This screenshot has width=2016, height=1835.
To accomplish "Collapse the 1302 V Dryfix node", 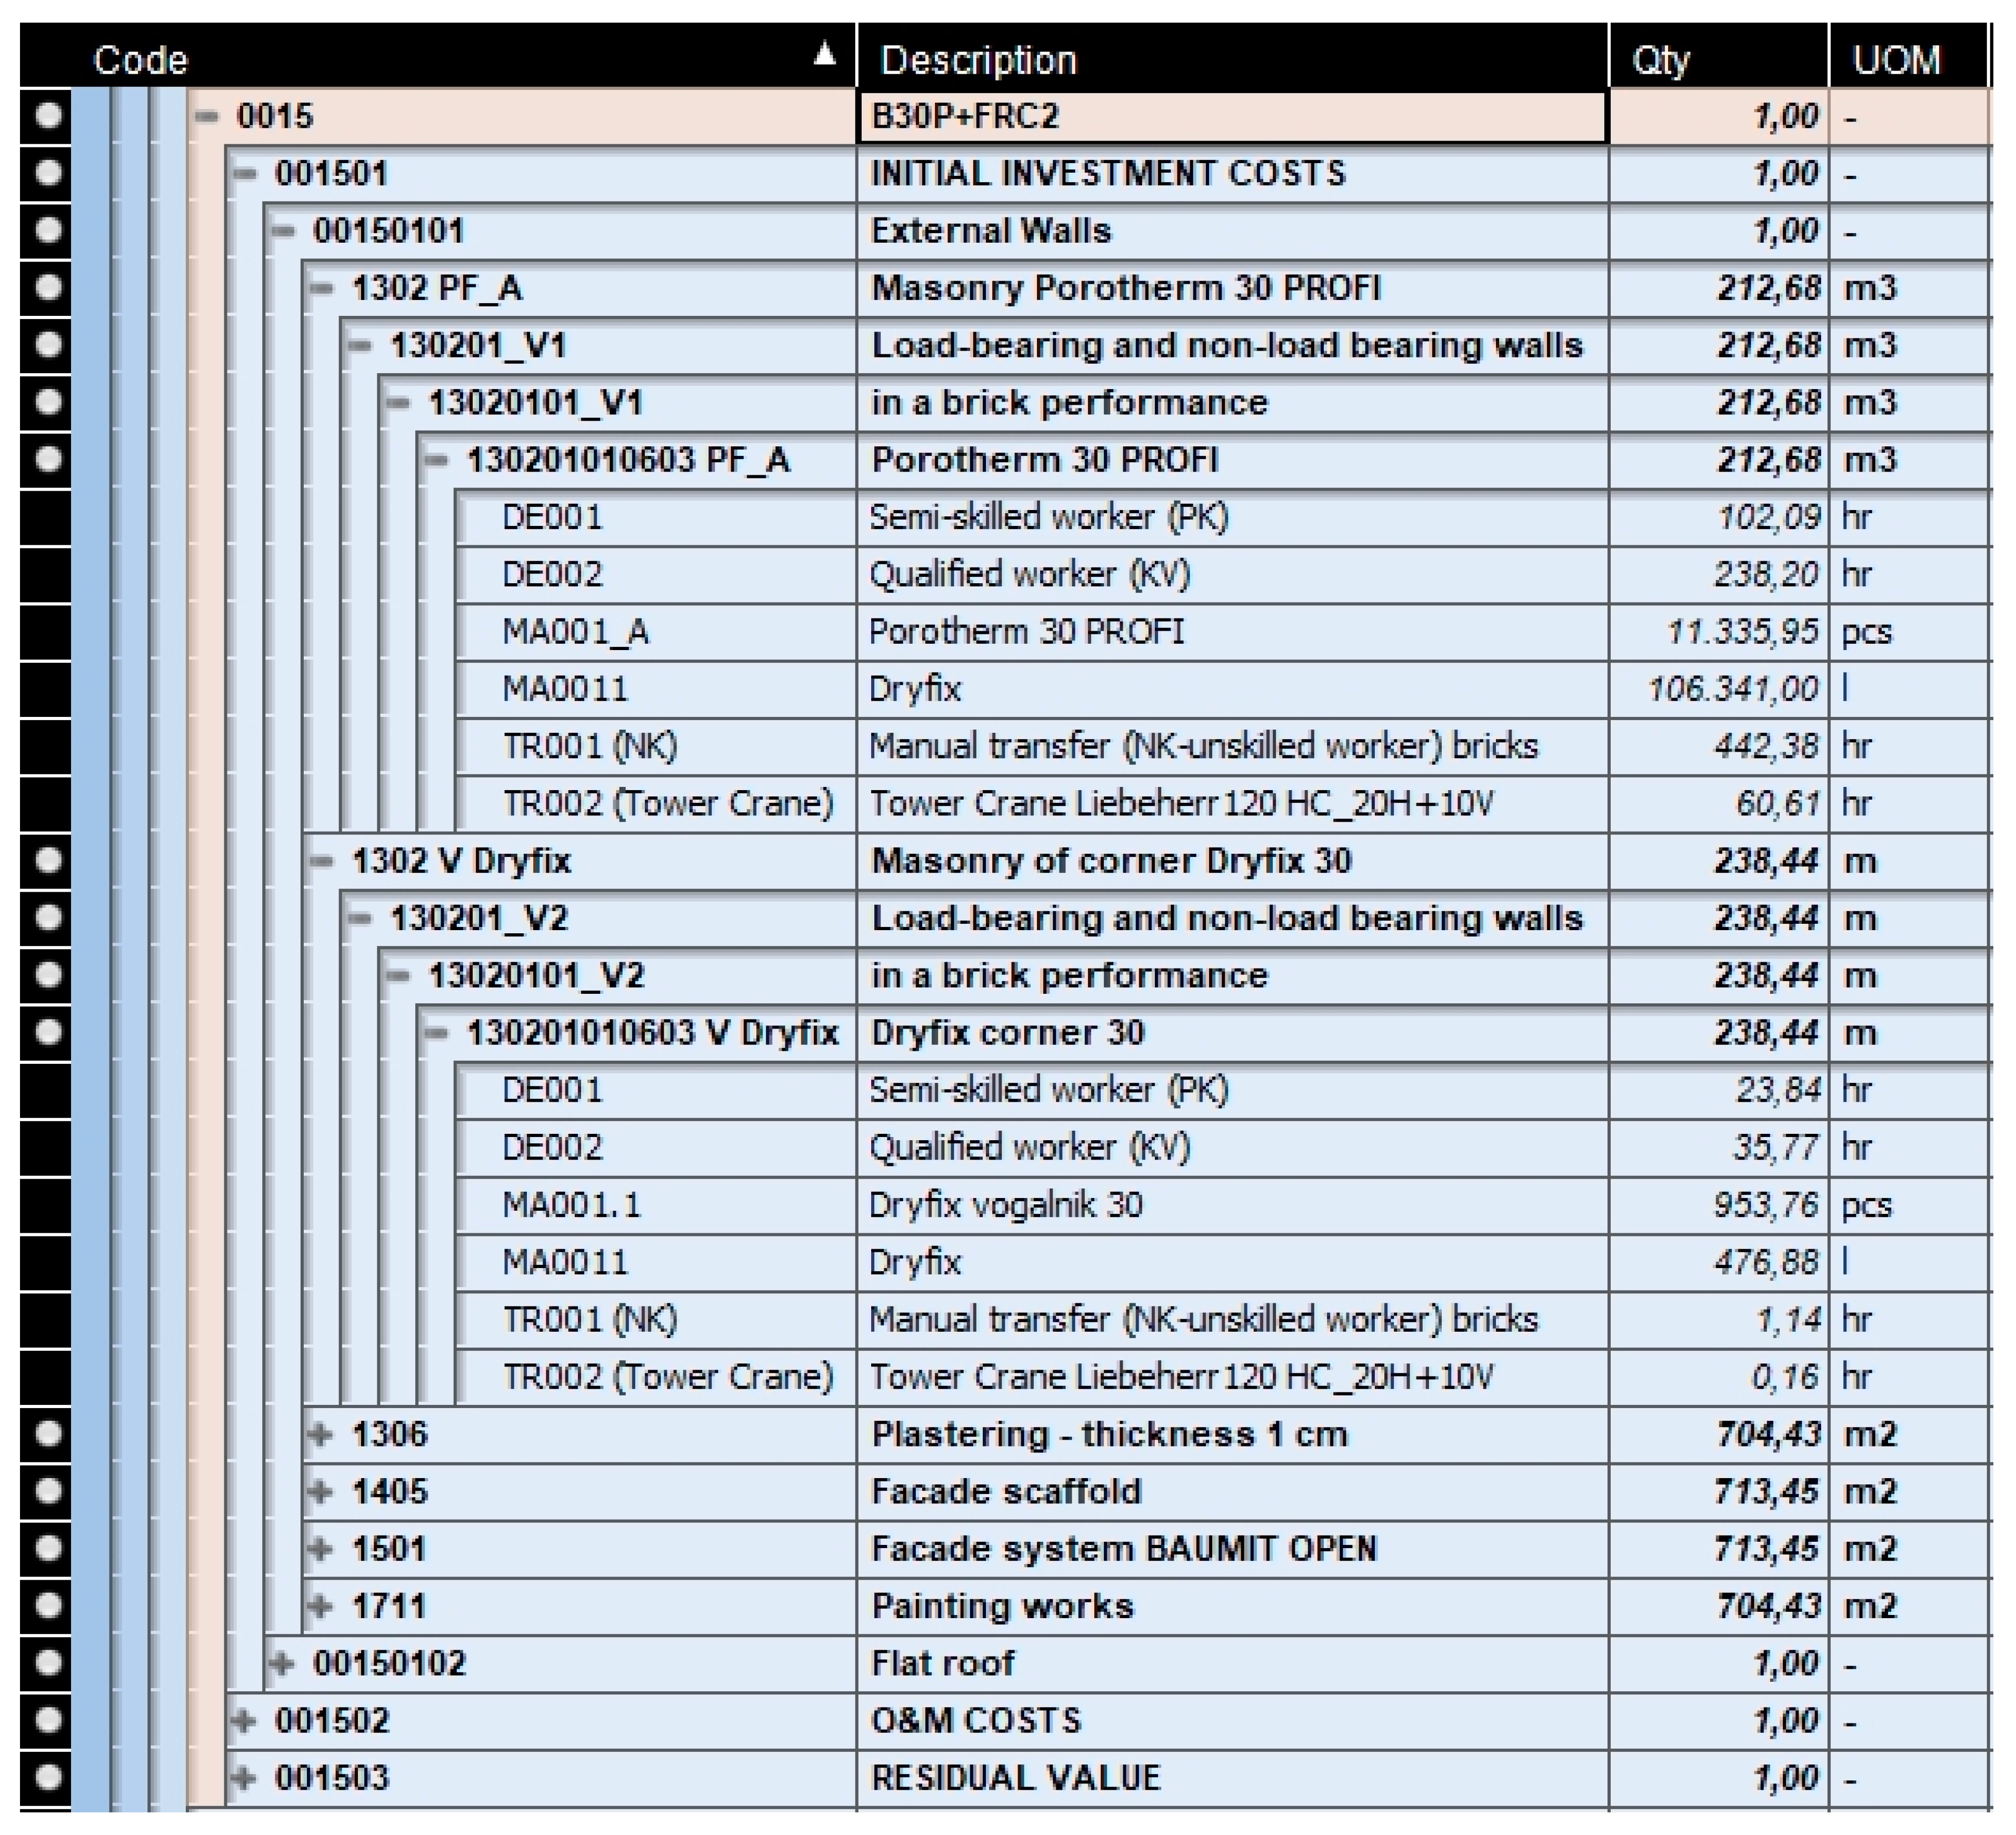I will point(321,861).
